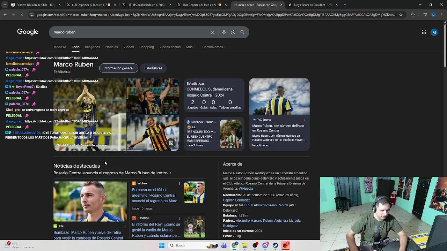Switch to the Modo IA tab
The image size is (447, 251).
click(x=60, y=47)
